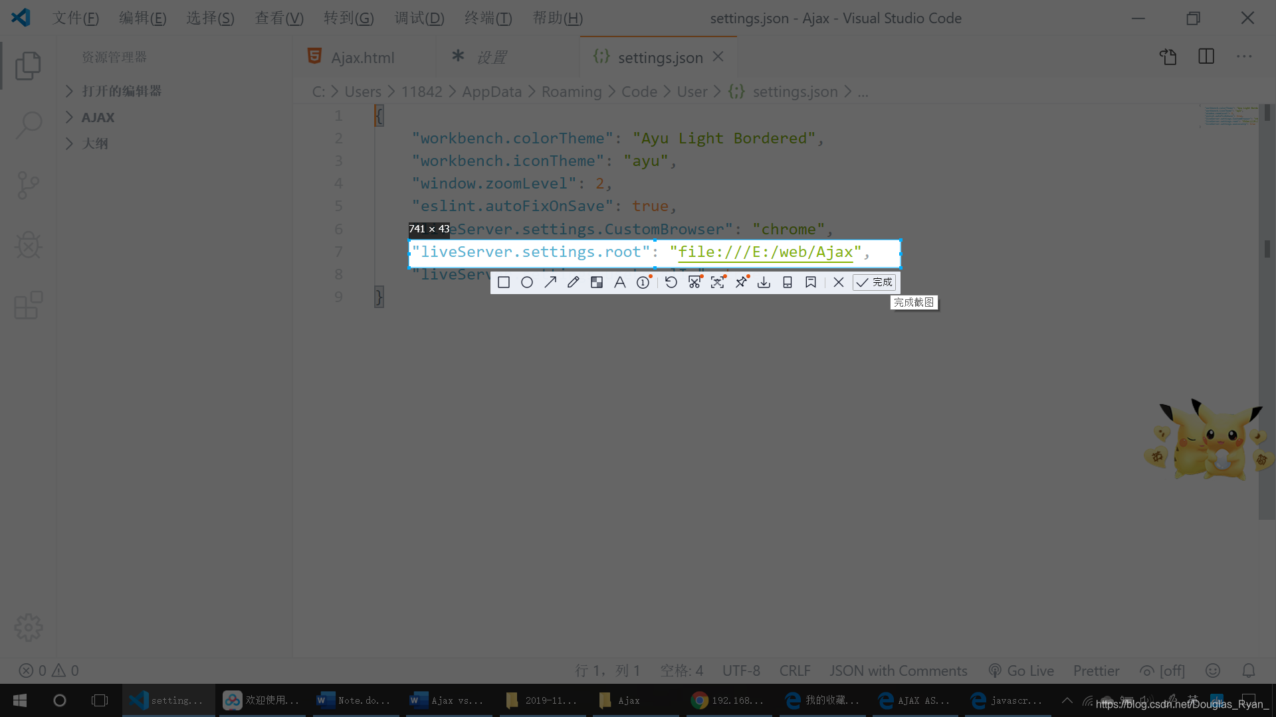This screenshot has height=717, width=1276.
Task: Change indentation via 空格: 4
Action: pos(681,671)
